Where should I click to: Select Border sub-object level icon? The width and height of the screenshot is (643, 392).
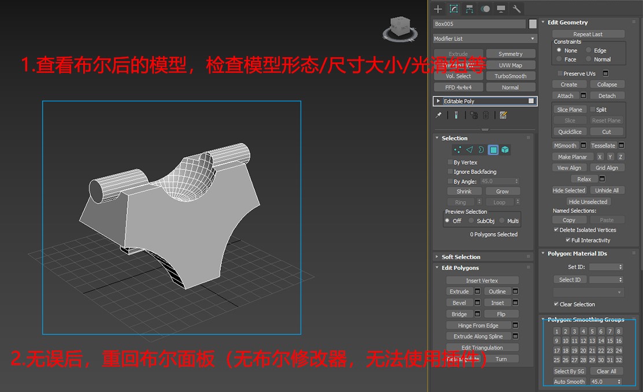click(481, 150)
